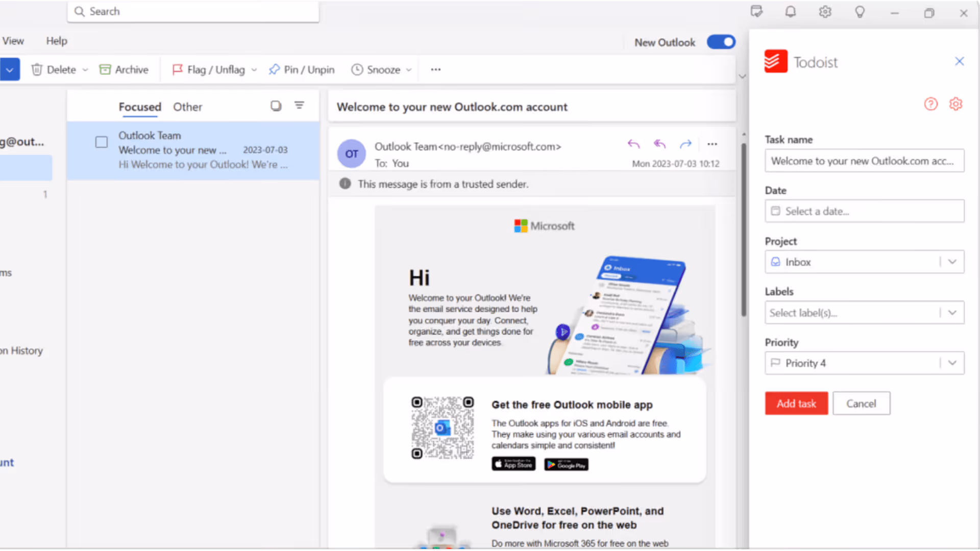Switch to the Other tab
This screenshot has height=551, width=980.
click(x=187, y=107)
